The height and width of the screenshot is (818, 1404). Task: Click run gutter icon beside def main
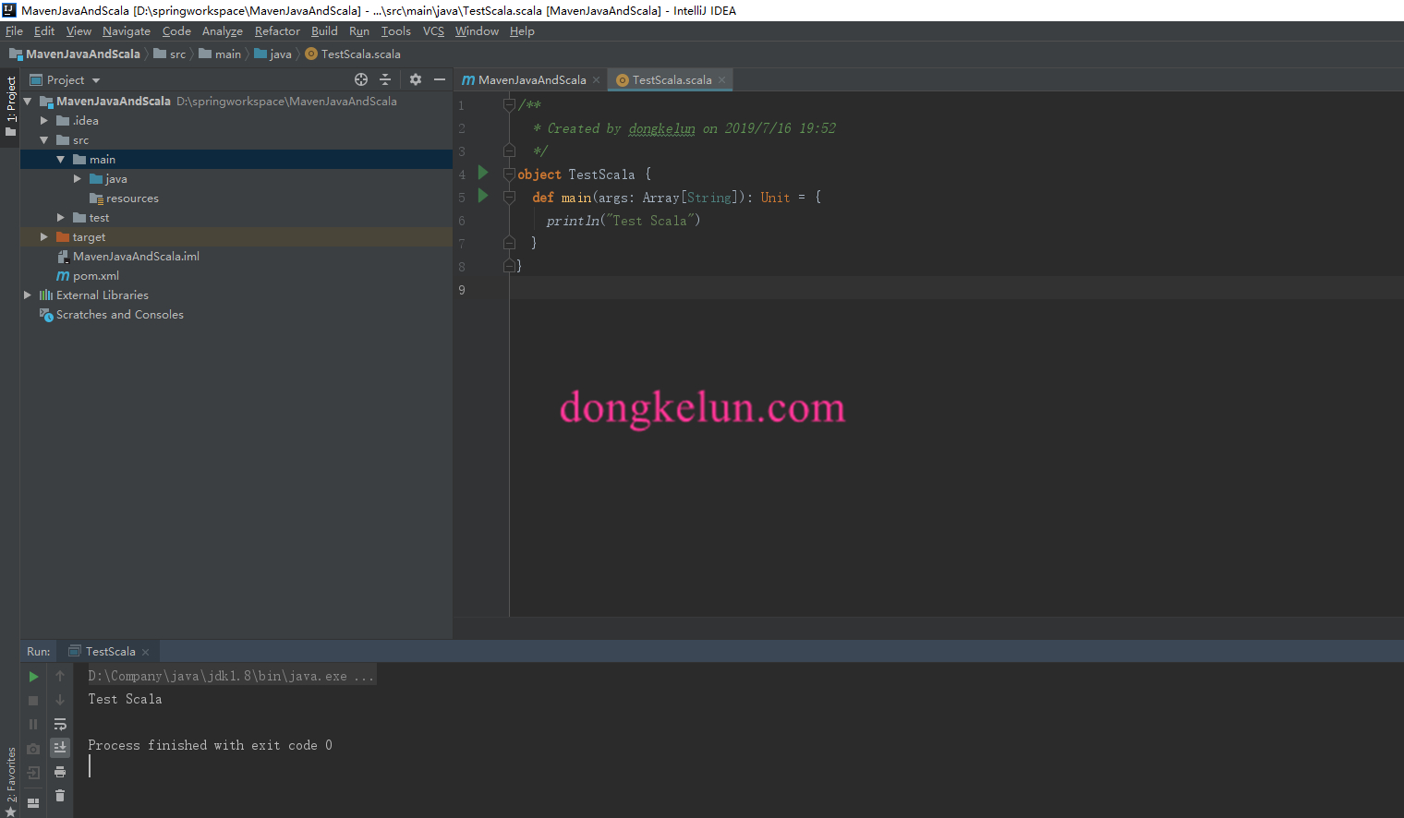point(482,196)
